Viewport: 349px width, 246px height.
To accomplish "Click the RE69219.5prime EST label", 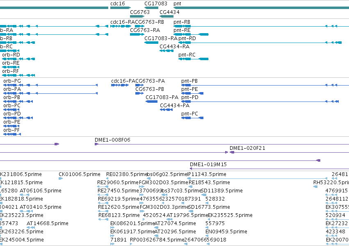I will tap(119, 199).
